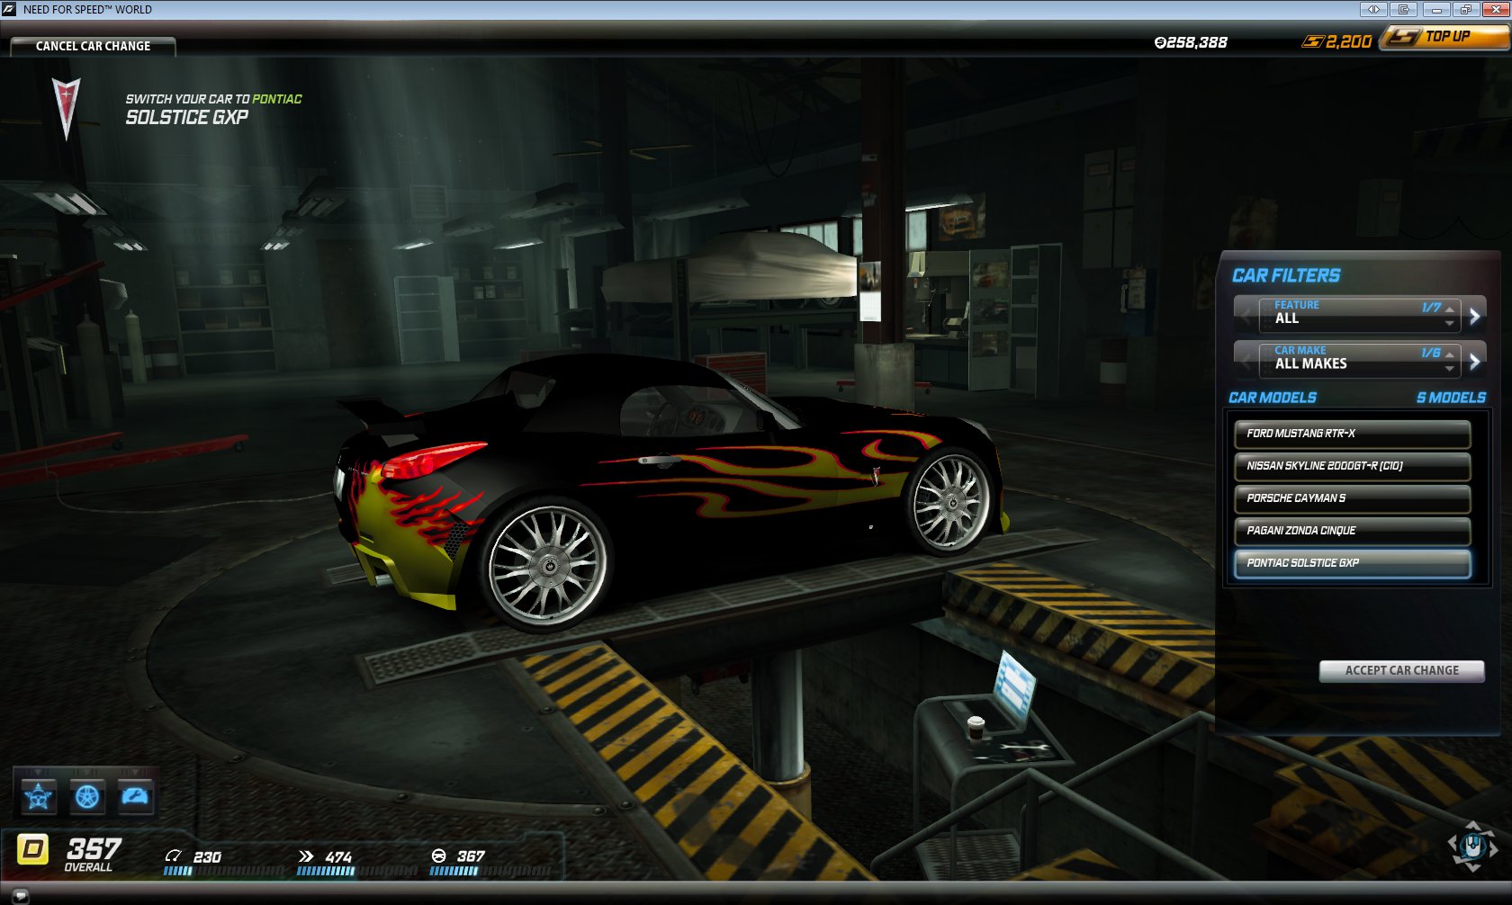Select Pontiac Solstice GXP model
The image size is (1512, 905).
click(x=1352, y=563)
